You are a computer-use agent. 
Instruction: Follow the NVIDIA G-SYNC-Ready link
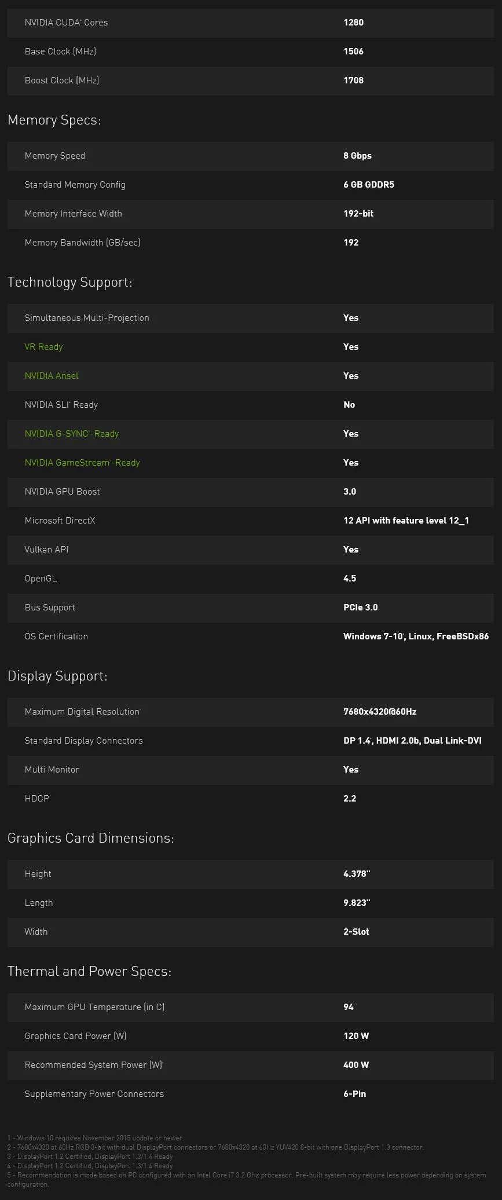click(72, 434)
